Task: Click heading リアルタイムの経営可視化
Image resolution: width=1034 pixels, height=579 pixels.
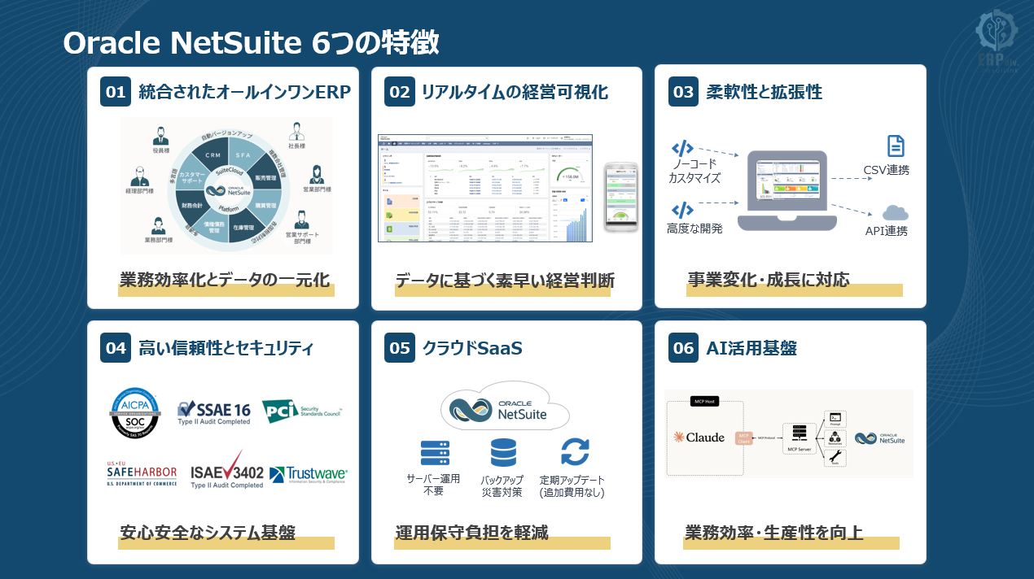Action: coord(515,92)
